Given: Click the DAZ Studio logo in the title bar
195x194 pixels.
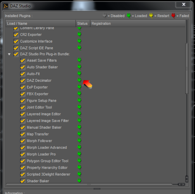Looking at the screenshot, I should click(x=5, y=6).
